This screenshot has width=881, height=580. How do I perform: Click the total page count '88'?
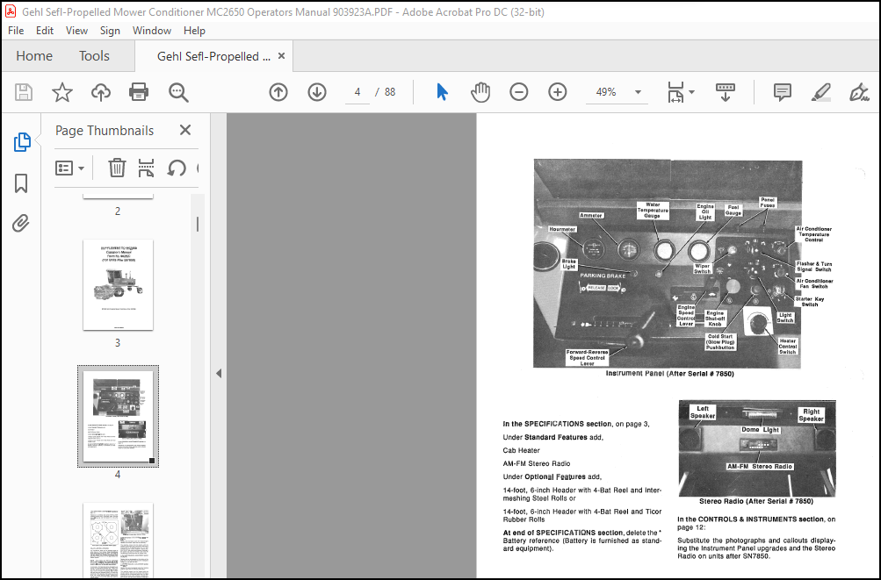pos(390,92)
